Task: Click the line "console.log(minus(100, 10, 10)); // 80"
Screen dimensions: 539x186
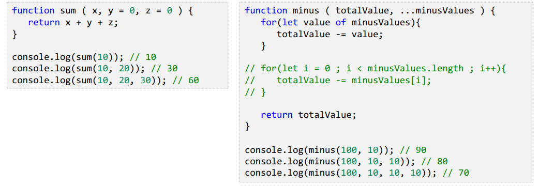Action: click(346, 162)
